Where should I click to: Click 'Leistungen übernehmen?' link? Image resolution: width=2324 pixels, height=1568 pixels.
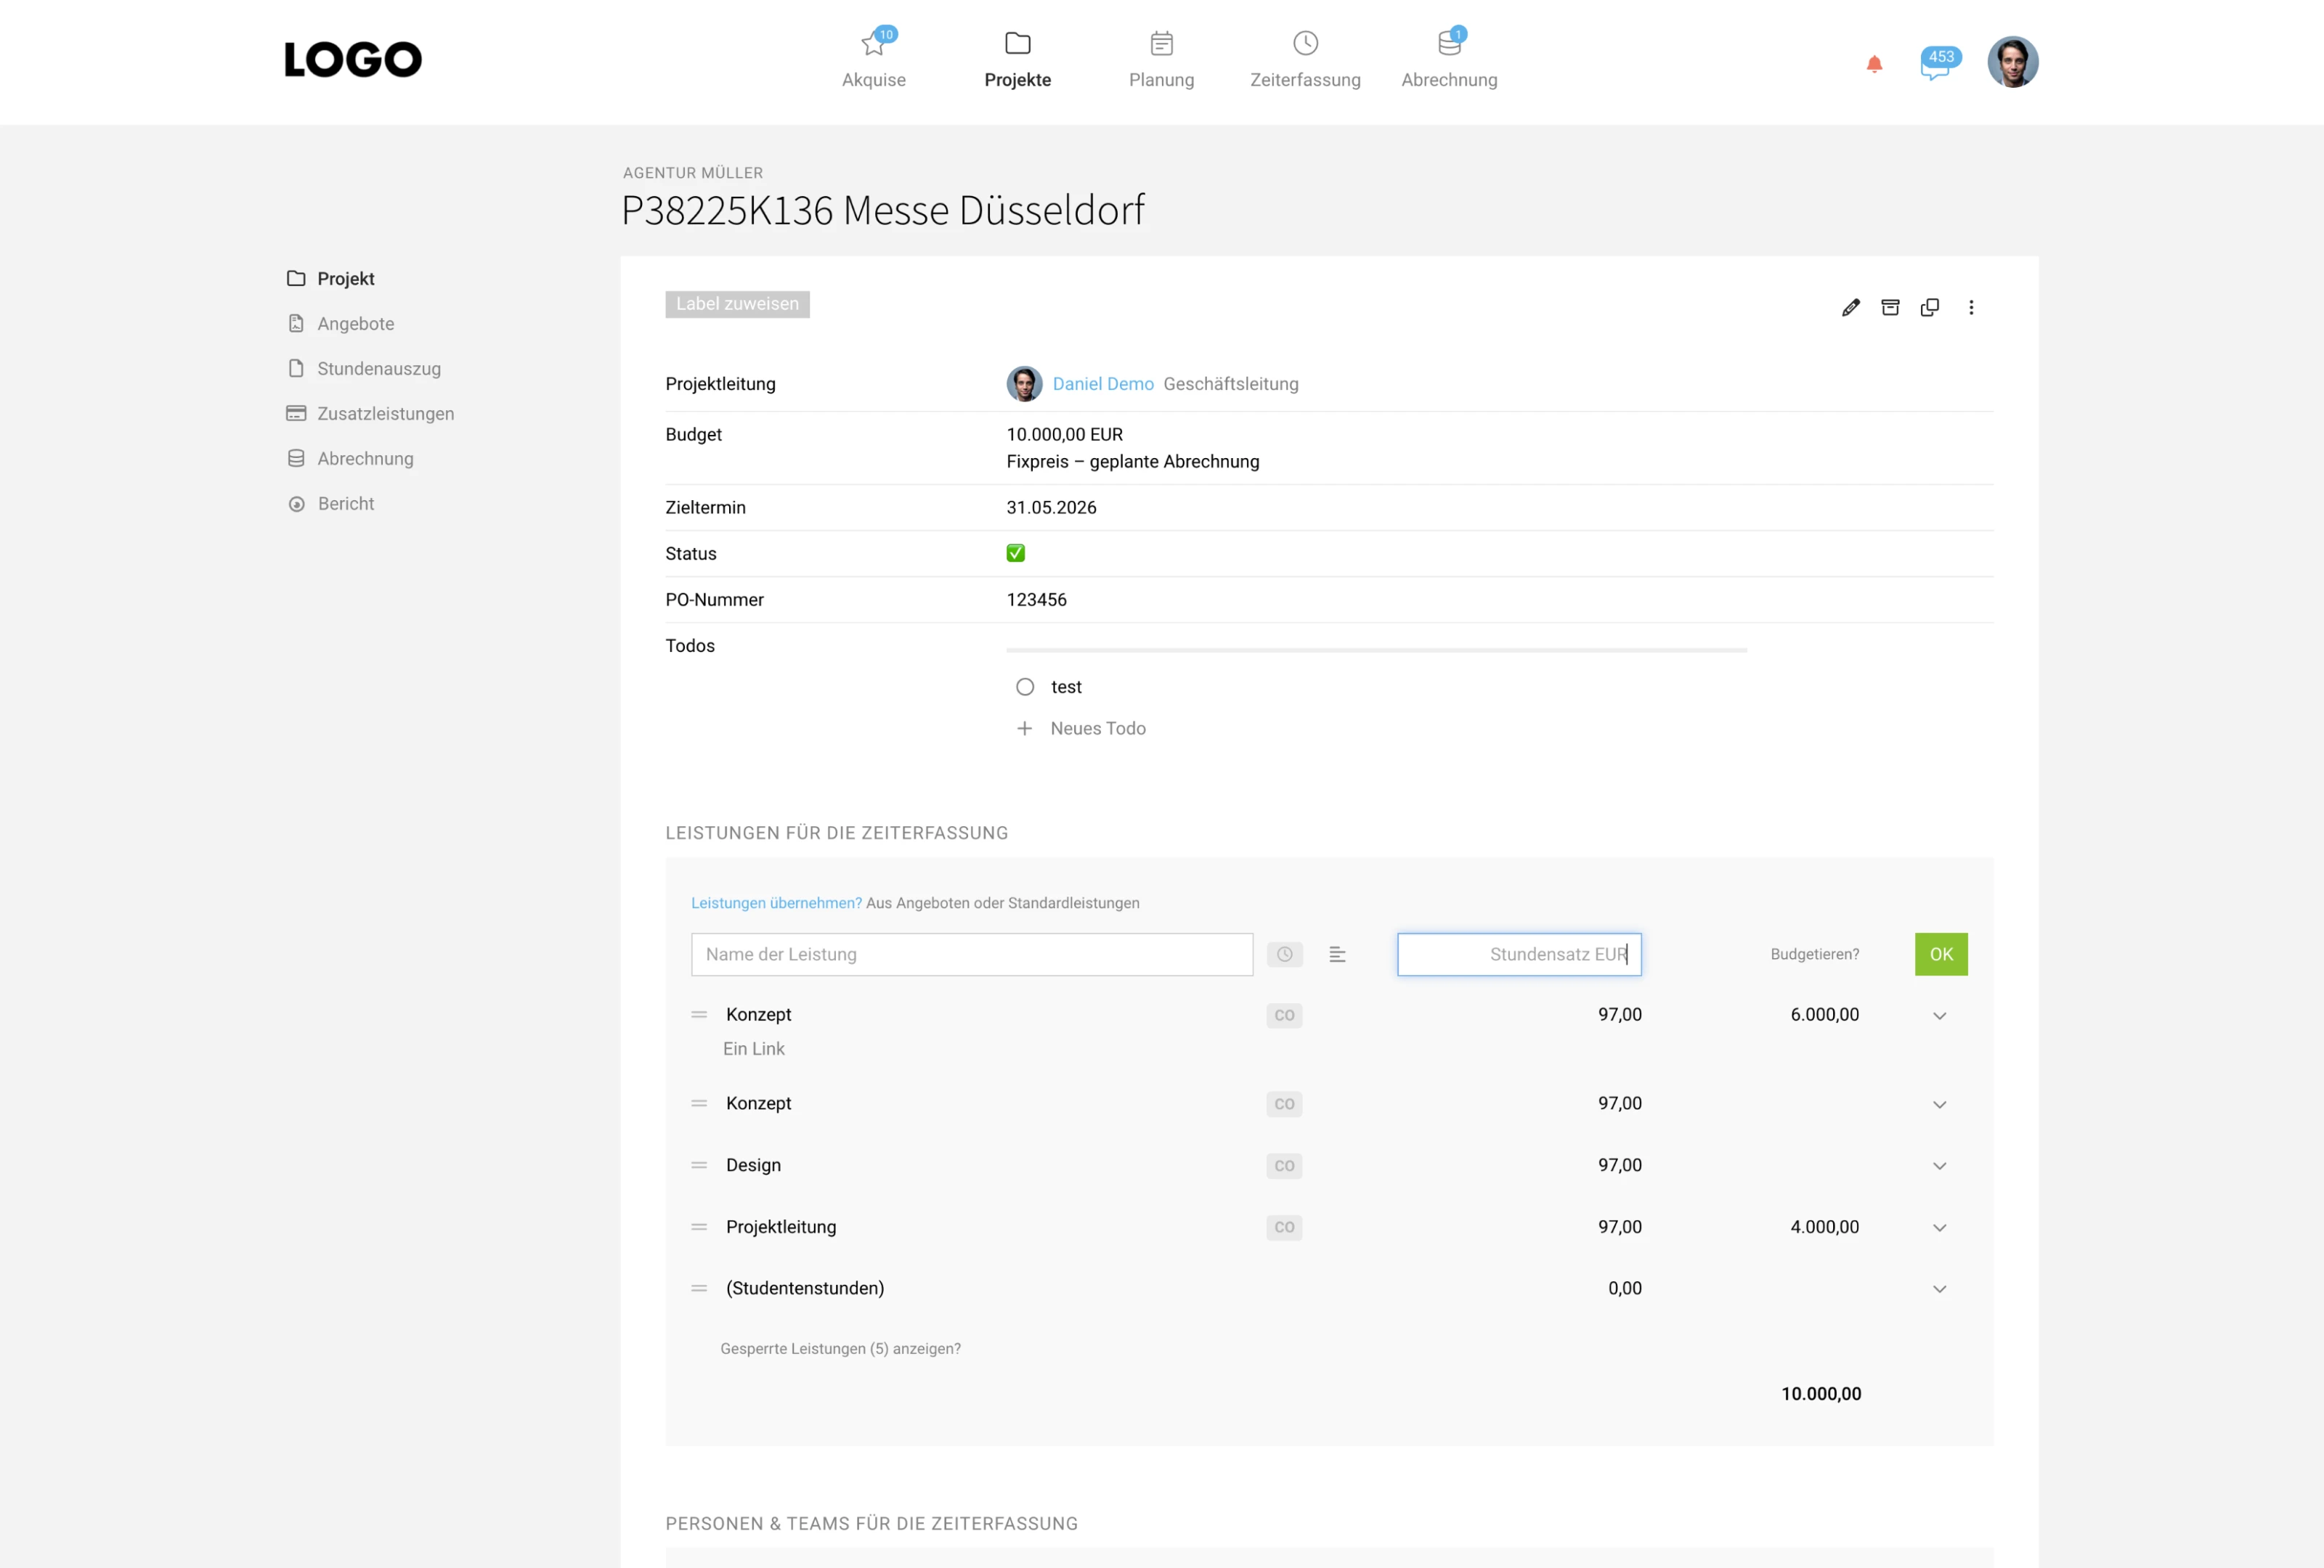click(x=776, y=904)
